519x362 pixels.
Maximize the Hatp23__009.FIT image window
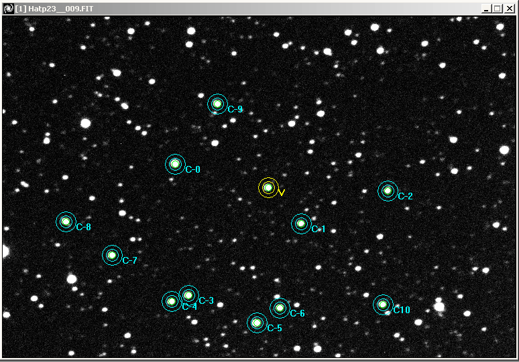[x=497, y=9]
